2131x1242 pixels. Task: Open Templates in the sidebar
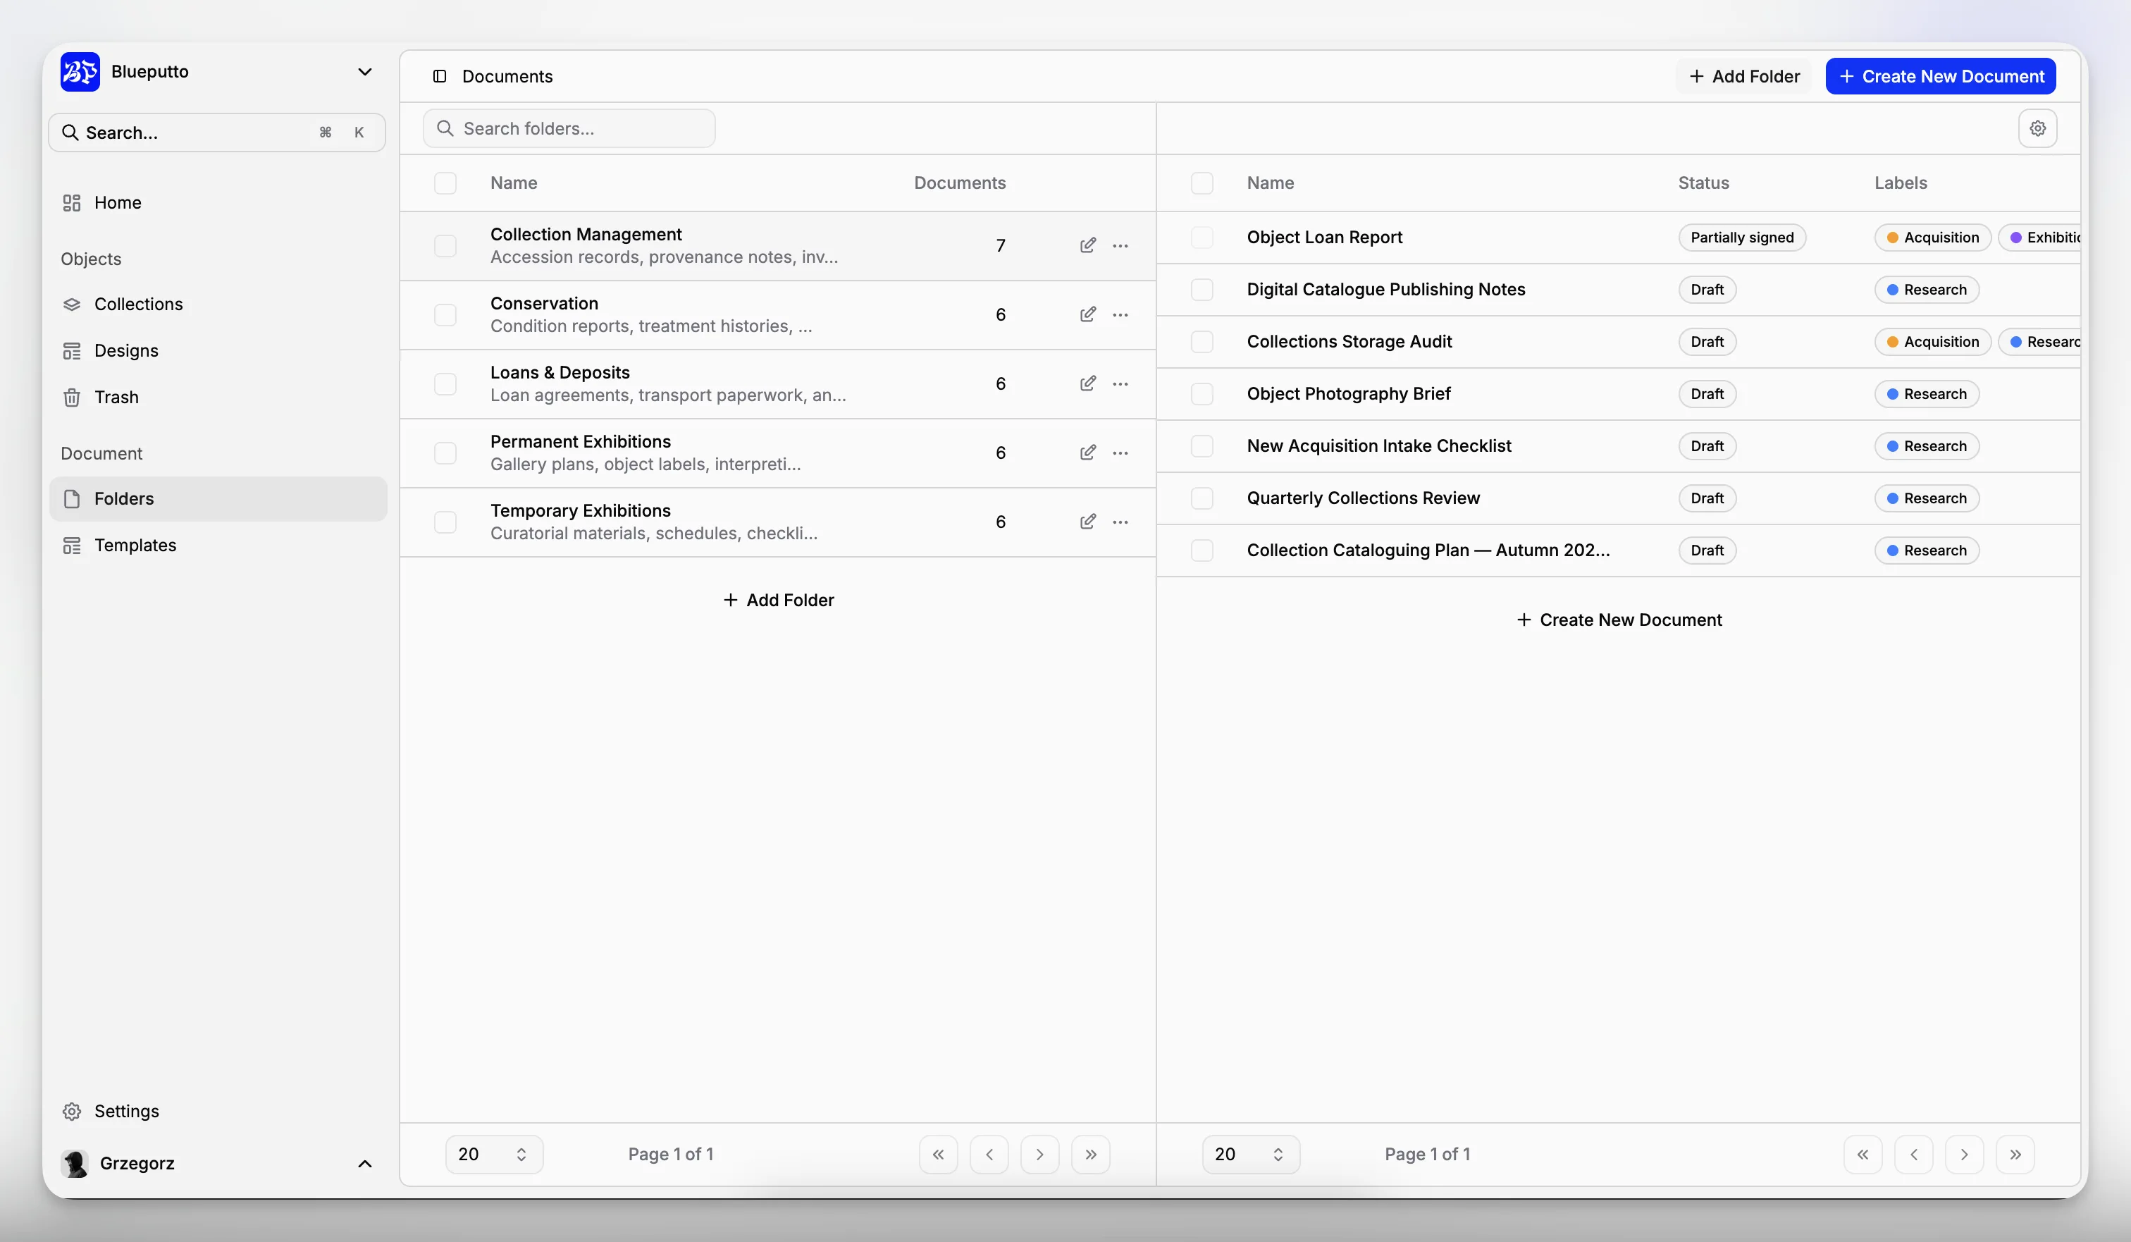(218, 546)
